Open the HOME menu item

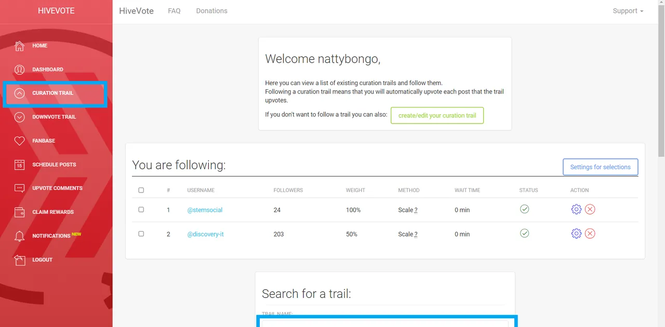point(39,46)
